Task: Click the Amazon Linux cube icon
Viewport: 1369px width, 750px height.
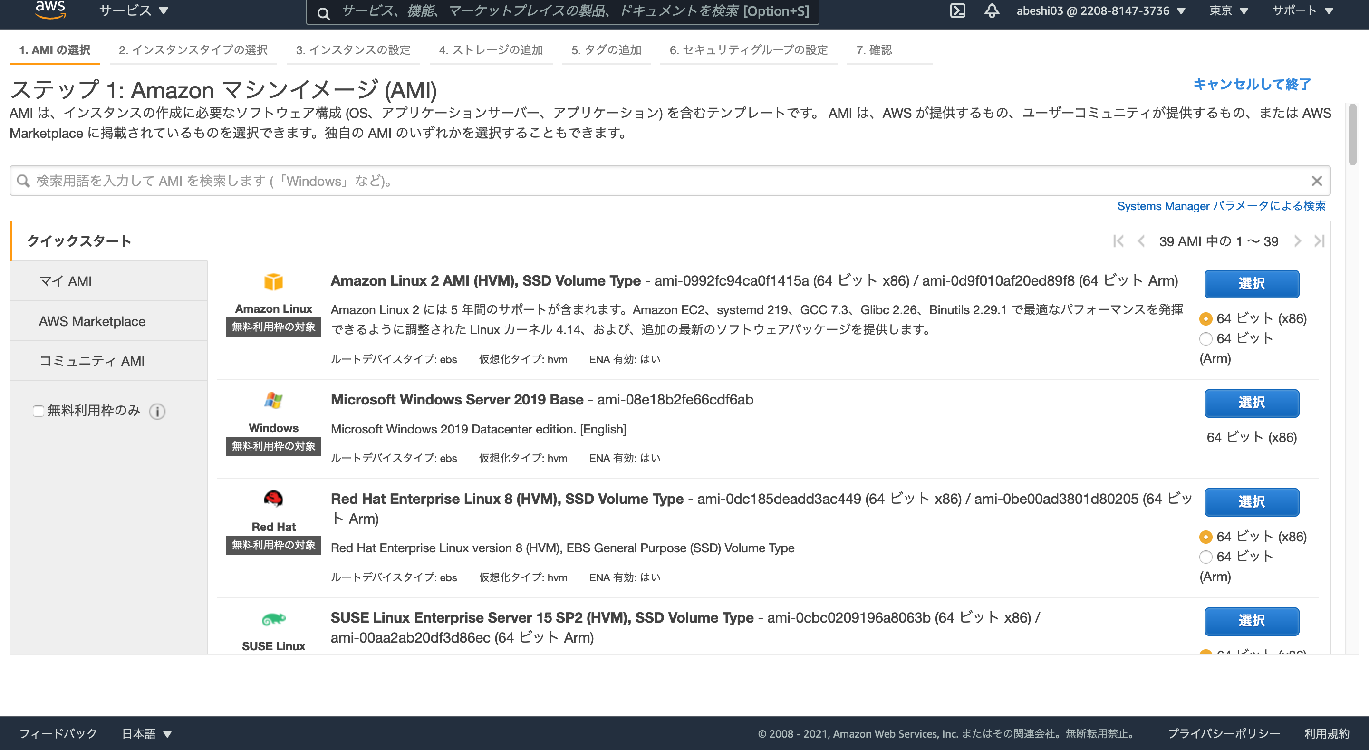Action: (x=273, y=283)
